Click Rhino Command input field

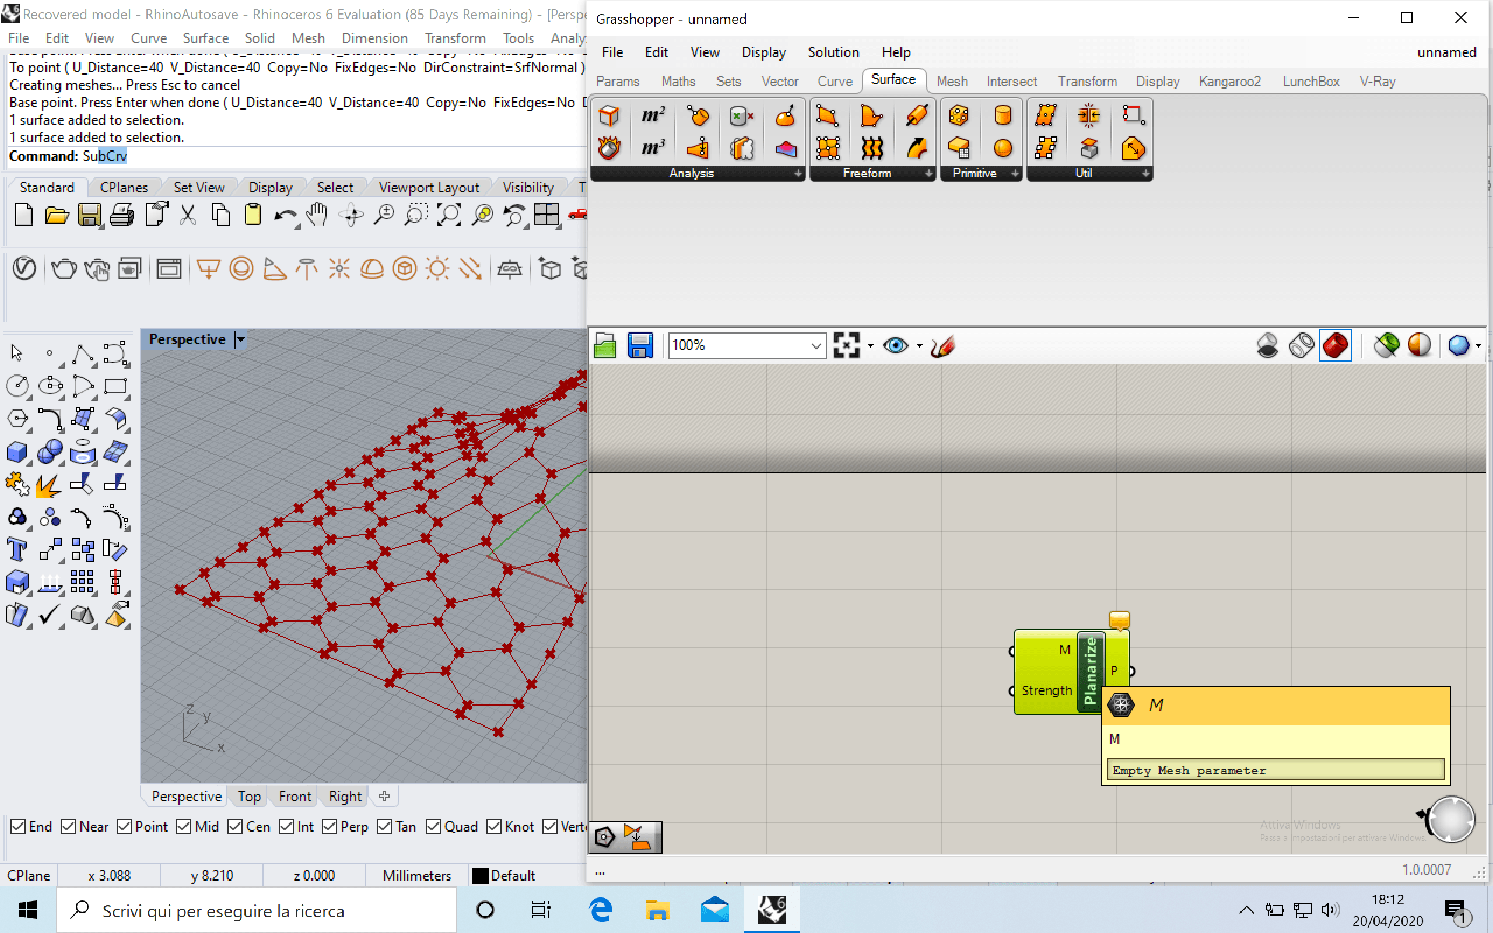[296, 156]
